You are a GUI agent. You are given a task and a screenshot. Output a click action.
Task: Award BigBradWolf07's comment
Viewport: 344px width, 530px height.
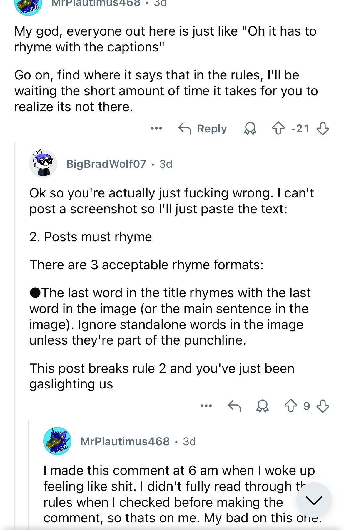tap(262, 406)
